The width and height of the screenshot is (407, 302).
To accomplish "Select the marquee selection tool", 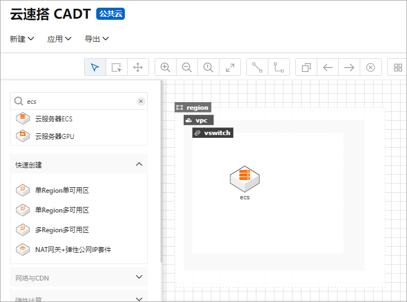I will (x=117, y=68).
